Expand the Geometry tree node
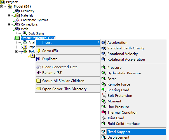This screenshot has width=169, height=140. pos(9,11)
